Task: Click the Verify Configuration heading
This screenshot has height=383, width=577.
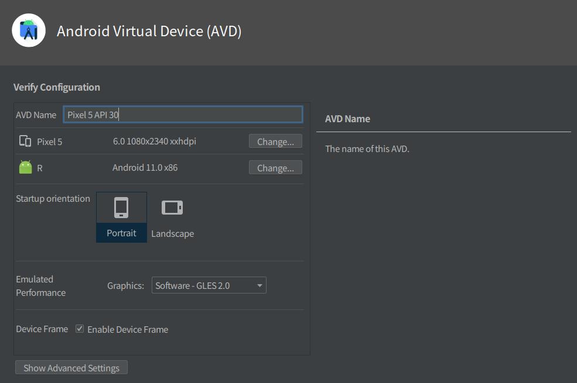Action: pos(56,87)
